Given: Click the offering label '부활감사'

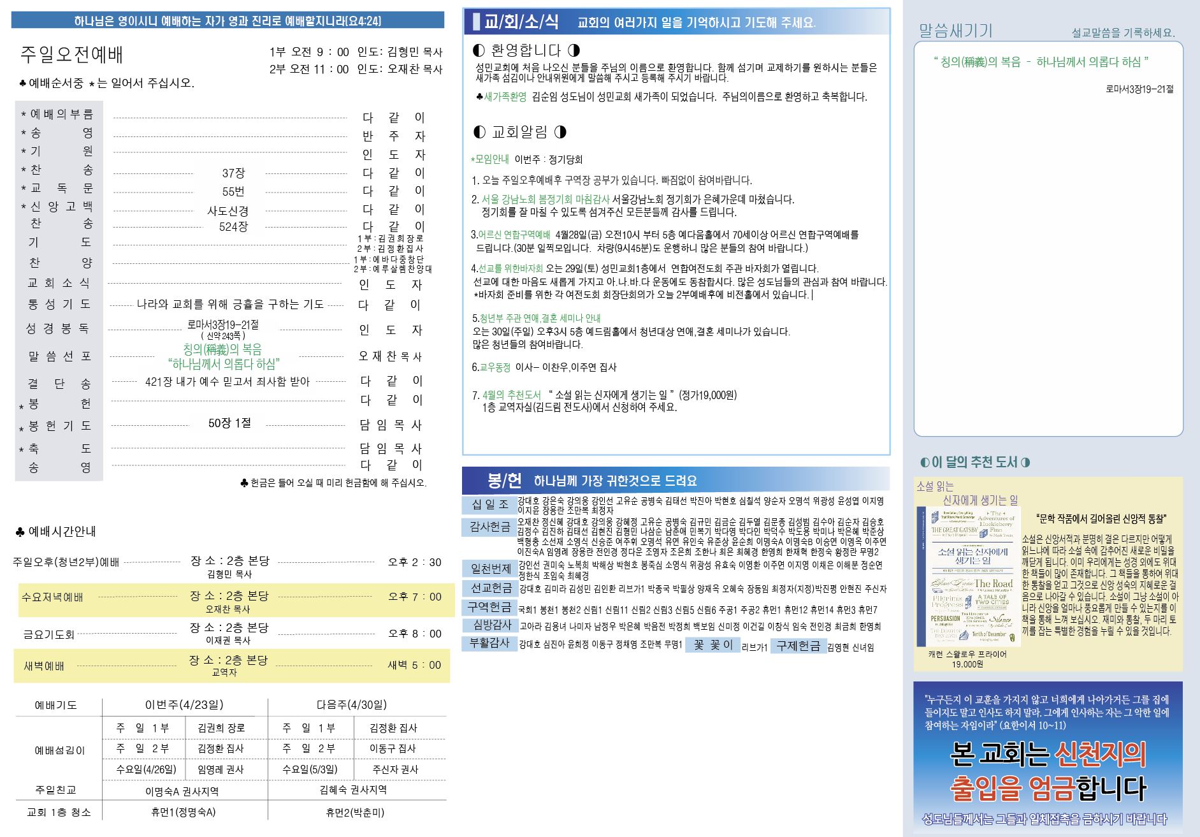Looking at the screenshot, I should pos(490,643).
